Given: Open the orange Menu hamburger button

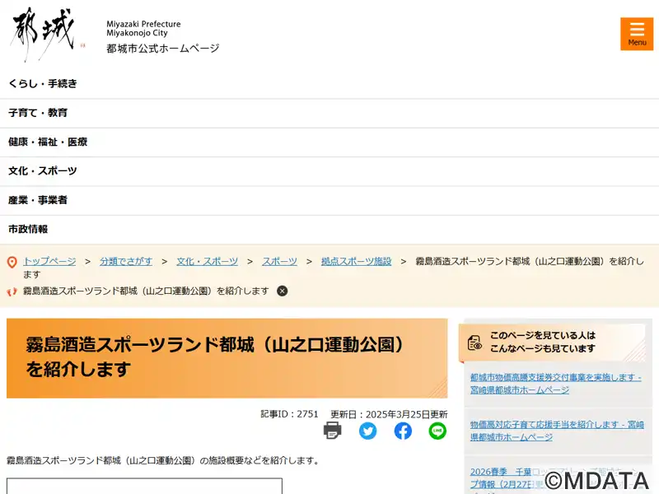Looking at the screenshot, I should [636, 34].
